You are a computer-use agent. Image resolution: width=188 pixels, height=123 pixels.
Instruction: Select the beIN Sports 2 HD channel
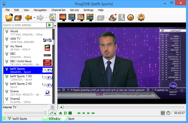pyautogui.click(x=28, y=85)
